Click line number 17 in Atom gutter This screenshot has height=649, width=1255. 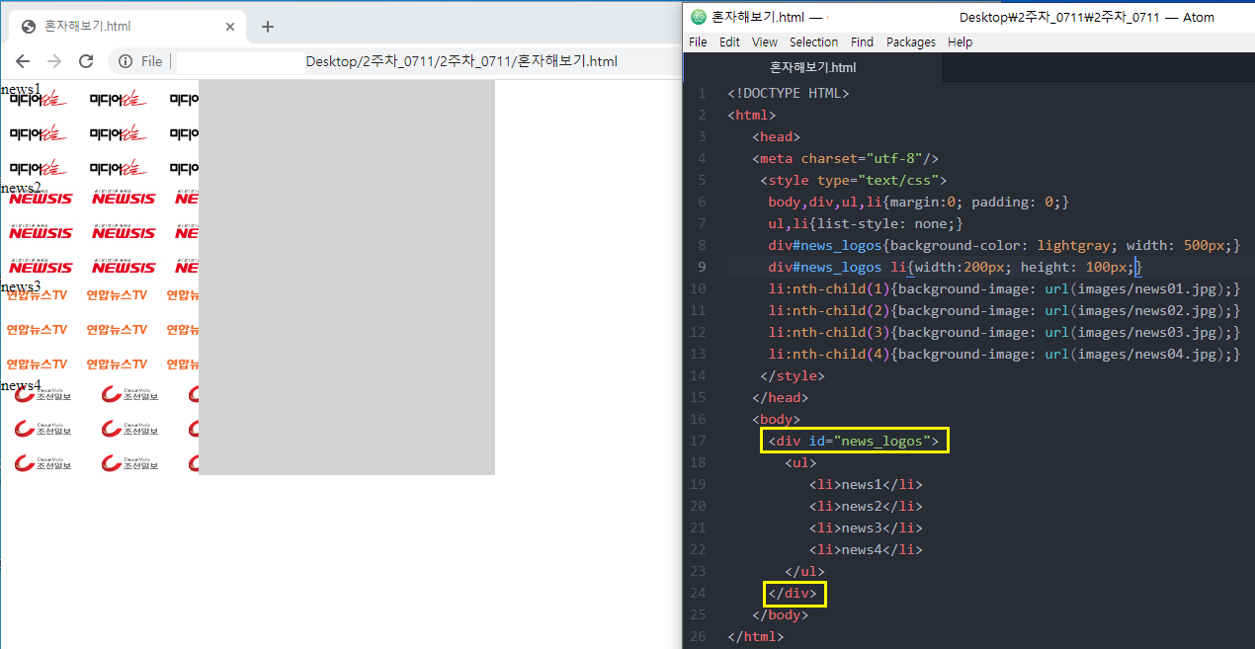click(699, 441)
